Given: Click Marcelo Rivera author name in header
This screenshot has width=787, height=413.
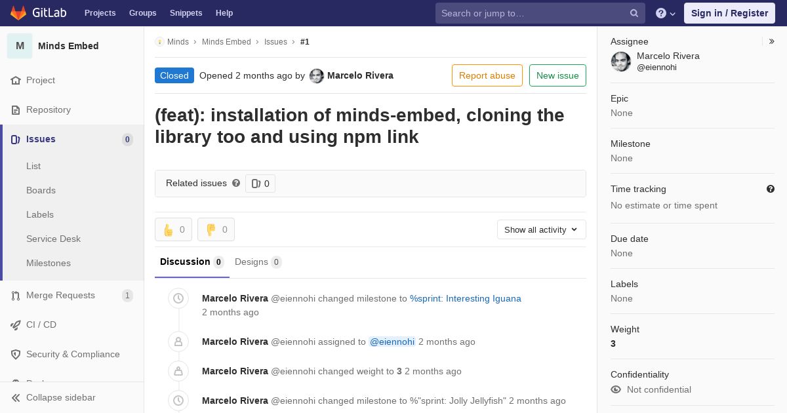Looking at the screenshot, I should pos(360,75).
